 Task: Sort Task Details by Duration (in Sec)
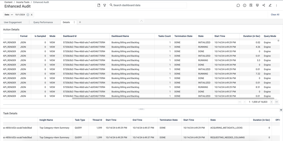(x=261, y=120)
